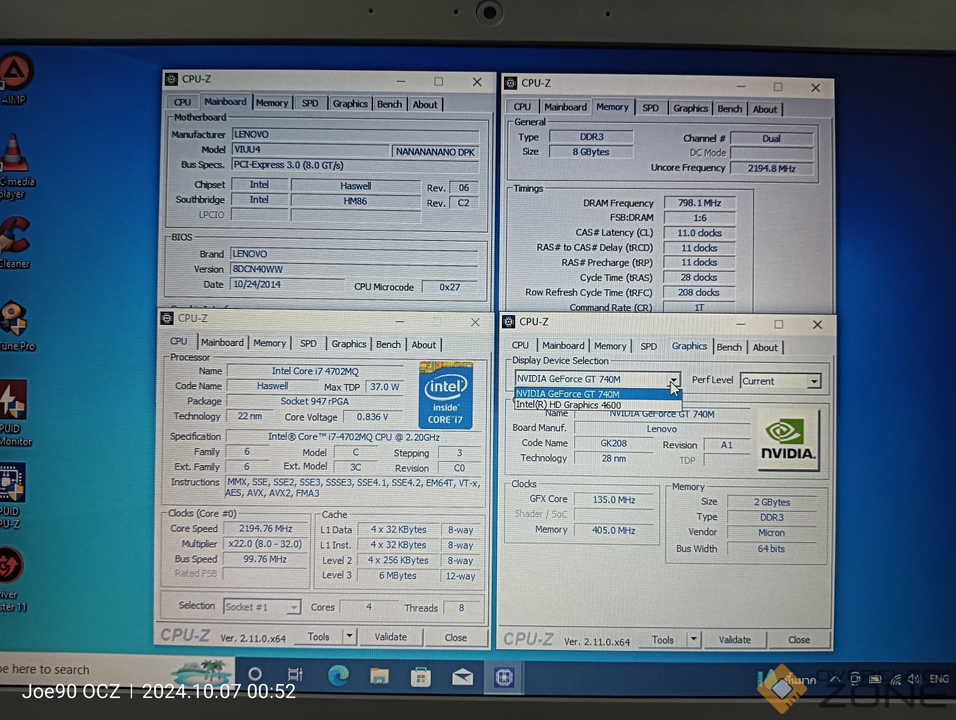956x720 pixels.
Task: Open the Mail app from taskbar
Action: pyautogui.click(x=462, y=678)
